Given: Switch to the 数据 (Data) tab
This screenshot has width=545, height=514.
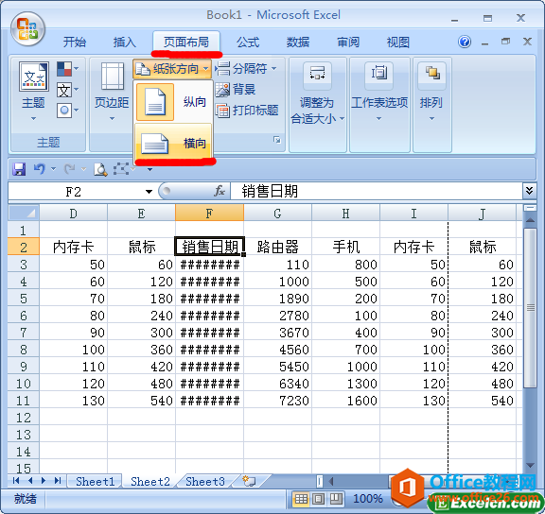Looking at the screenshot, I should click(x=298, y=43).
